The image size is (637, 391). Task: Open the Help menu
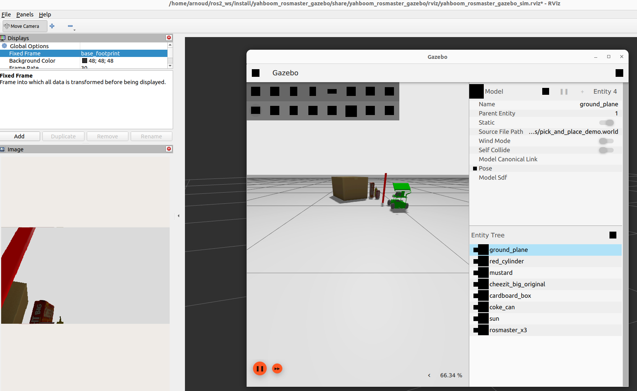tap(45, 15)
